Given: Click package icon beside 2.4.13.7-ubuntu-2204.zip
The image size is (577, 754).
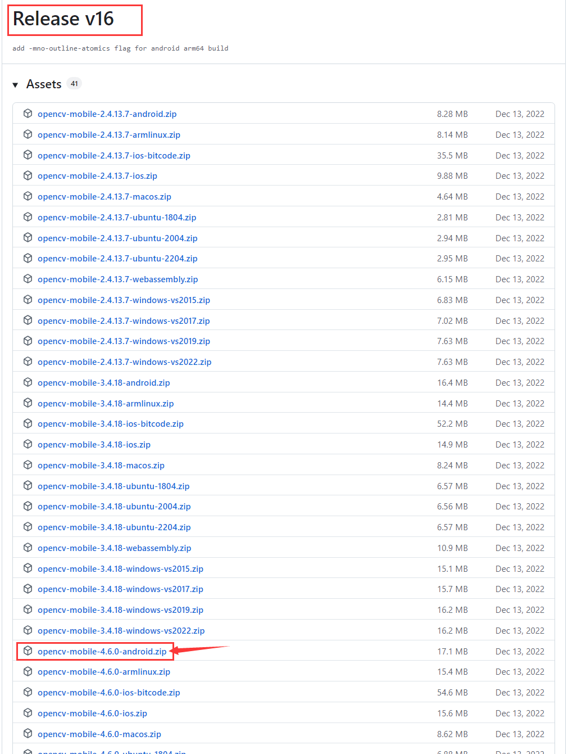Looking at the screenshot, I should [x=28, y=258].
